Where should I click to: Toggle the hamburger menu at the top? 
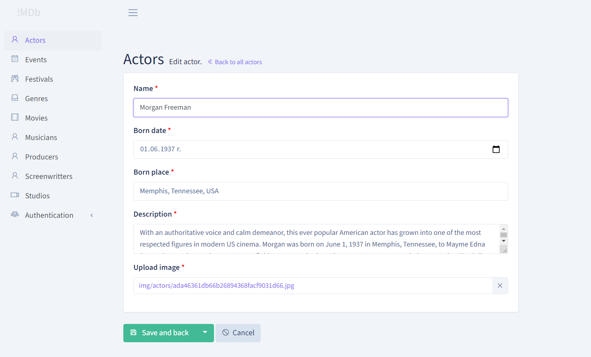[133, 12]
